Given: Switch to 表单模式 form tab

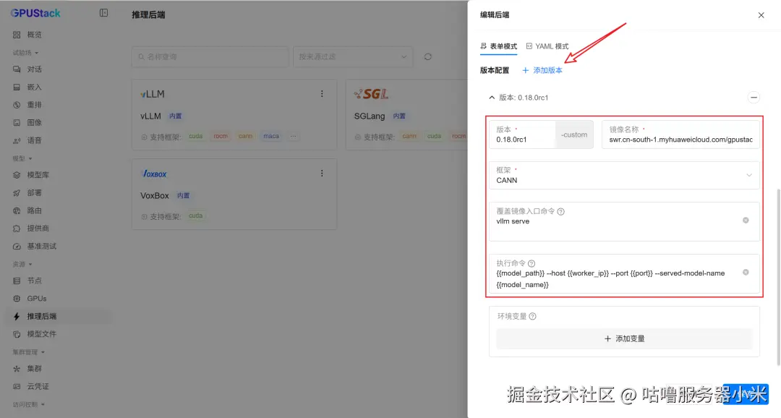Looking at the screenshot, I should [x=498, y=46].
